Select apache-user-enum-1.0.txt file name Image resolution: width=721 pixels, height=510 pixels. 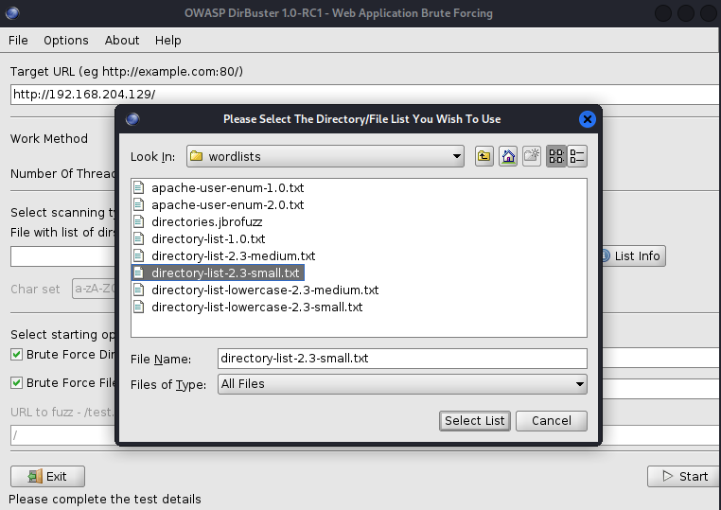tap(228, 187)
